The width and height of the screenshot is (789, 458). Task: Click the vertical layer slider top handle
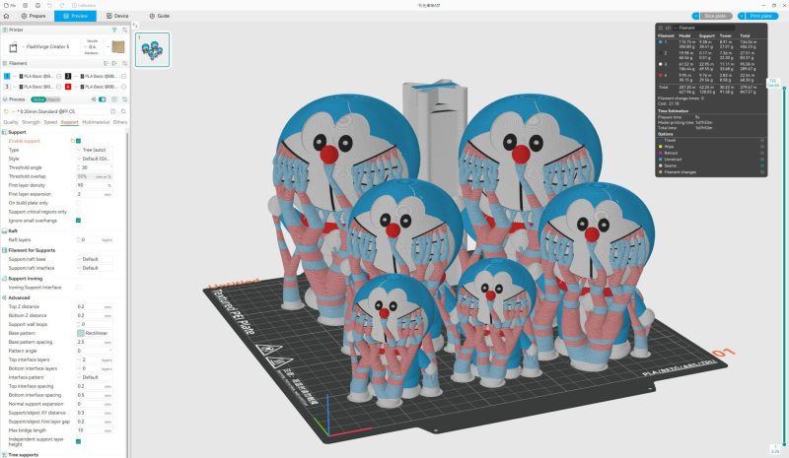click(x=784, y=89)
